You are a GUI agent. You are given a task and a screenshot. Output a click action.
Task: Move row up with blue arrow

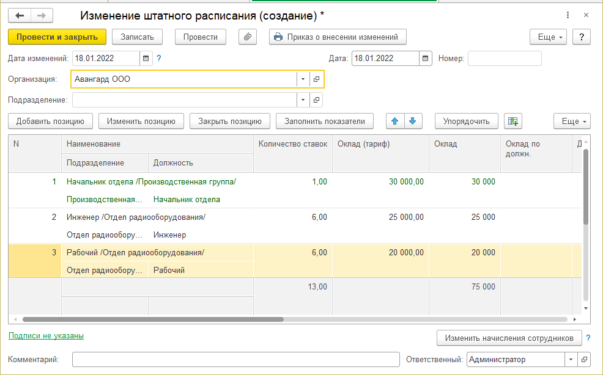point(394,121)
